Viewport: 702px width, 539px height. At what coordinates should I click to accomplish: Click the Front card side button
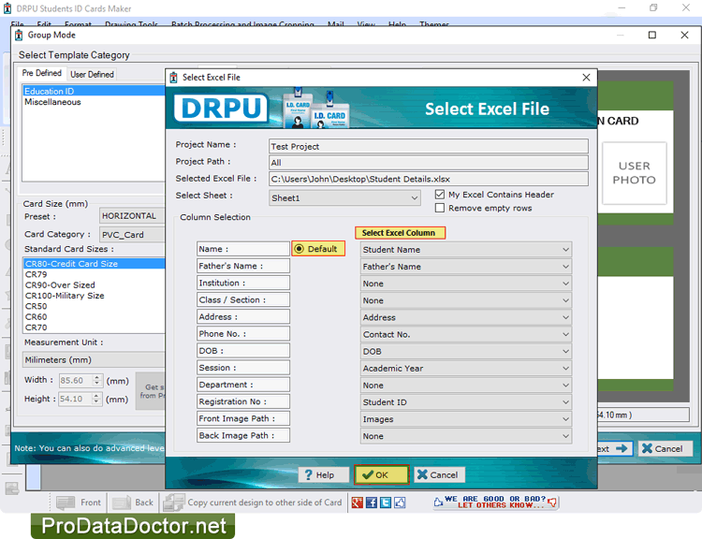79,503
